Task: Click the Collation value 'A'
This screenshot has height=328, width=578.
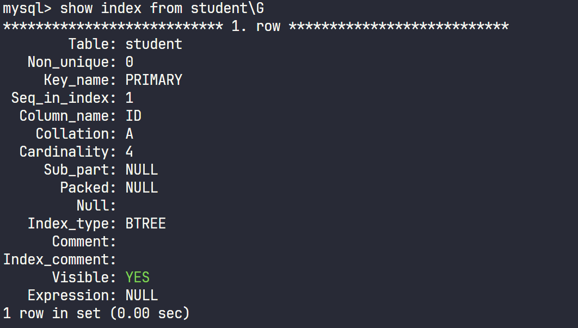Action: coord(130,134)
